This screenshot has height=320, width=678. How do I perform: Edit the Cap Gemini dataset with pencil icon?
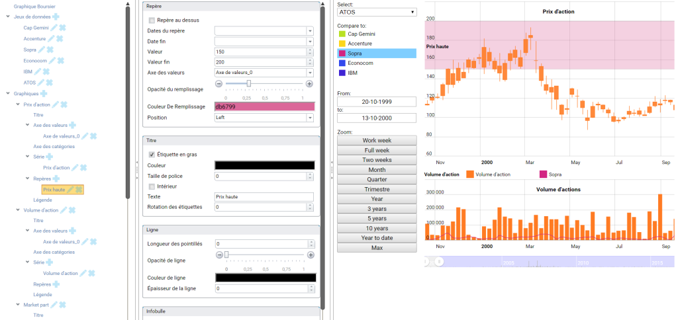coord(54,28)
